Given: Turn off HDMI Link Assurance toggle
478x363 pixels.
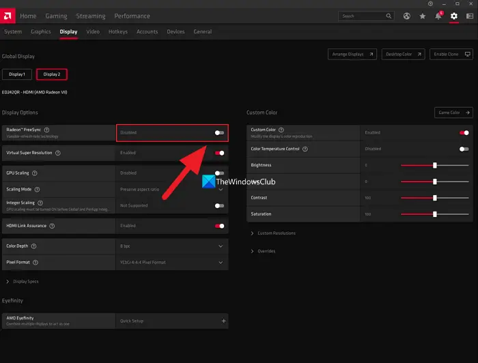Looking at the screenshot, I should pyautogui.click(x=219, y=226).
